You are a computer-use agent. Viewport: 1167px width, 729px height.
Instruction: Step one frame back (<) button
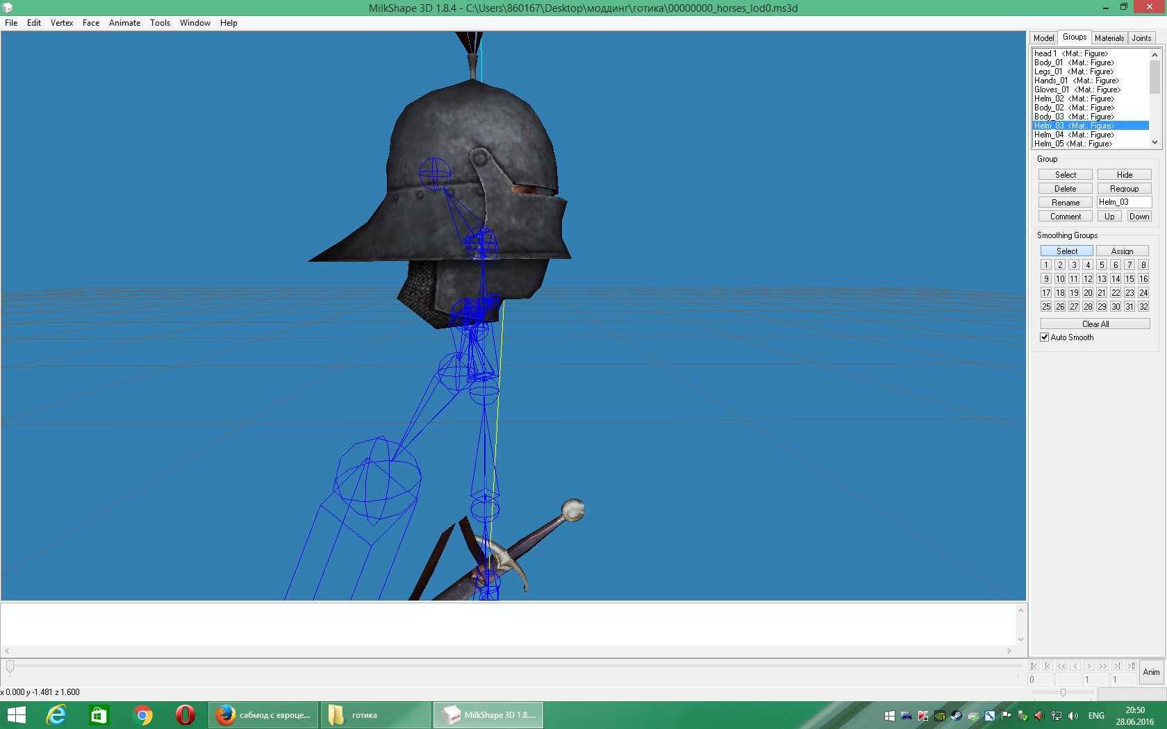click(1075, 666)
